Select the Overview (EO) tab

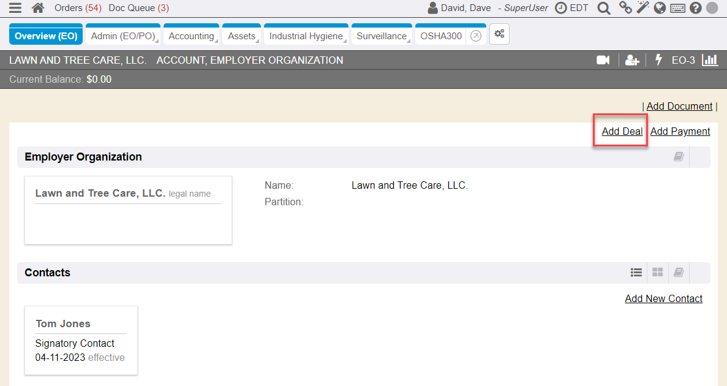(x=46, y=36)
